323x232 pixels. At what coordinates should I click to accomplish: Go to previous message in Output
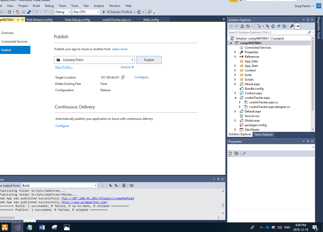pos(111,185)
